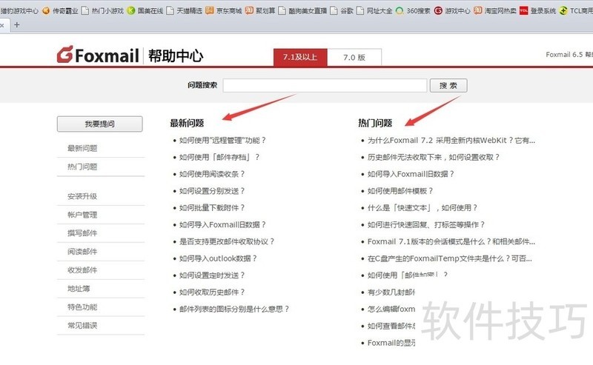Open 如何导入Foxmail旧数据 under 热门问题
This screenshot has width=593, height=365.
click(411, 174)
